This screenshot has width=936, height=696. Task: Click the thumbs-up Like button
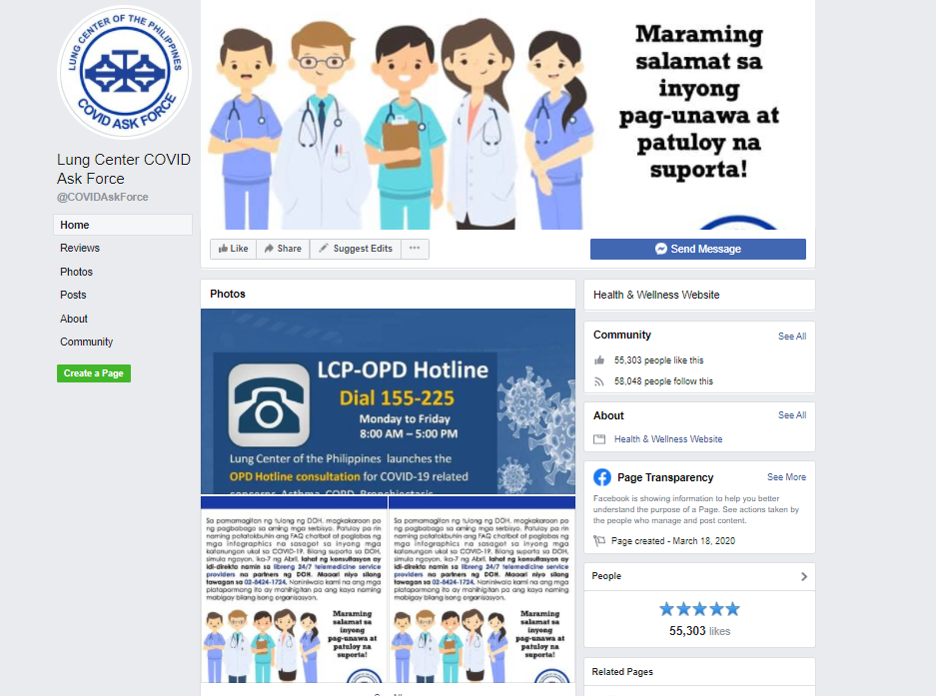click(234, 249)
